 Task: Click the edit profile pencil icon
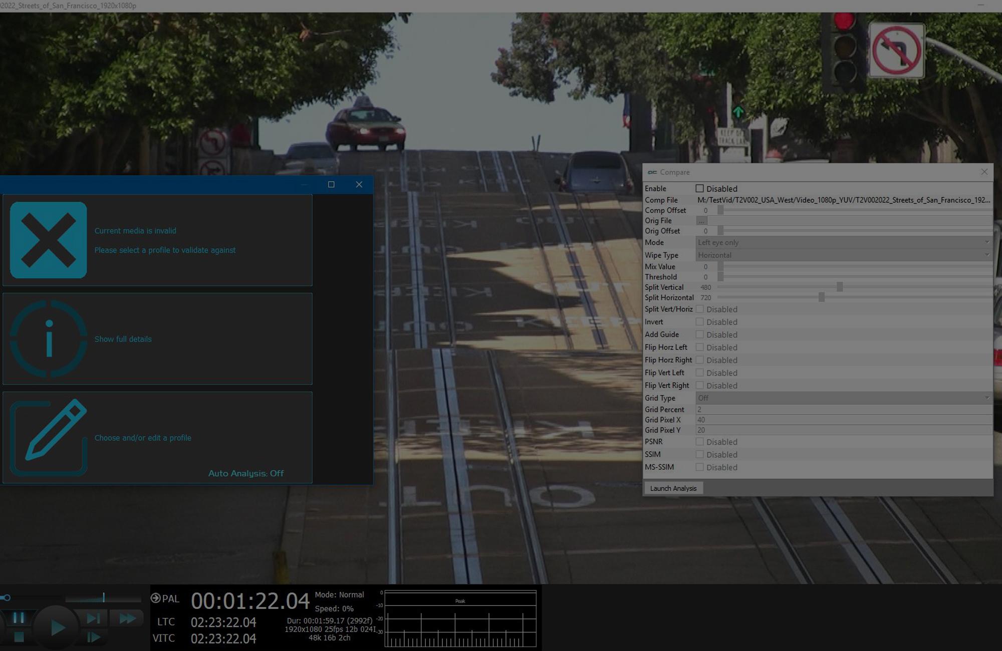click(x=48, y=437)
